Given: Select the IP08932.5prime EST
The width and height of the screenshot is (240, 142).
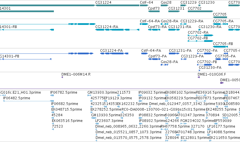Looking at the screenshot, I should (141, 124).
